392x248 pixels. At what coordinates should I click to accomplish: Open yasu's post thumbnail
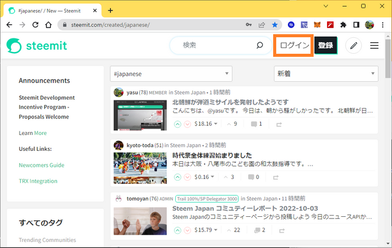click(140, 115)
